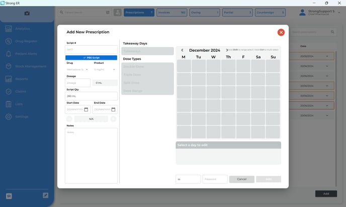Open the patient search filter icon
The width and height of the screenshot is (346, 207).
(108, 13)
